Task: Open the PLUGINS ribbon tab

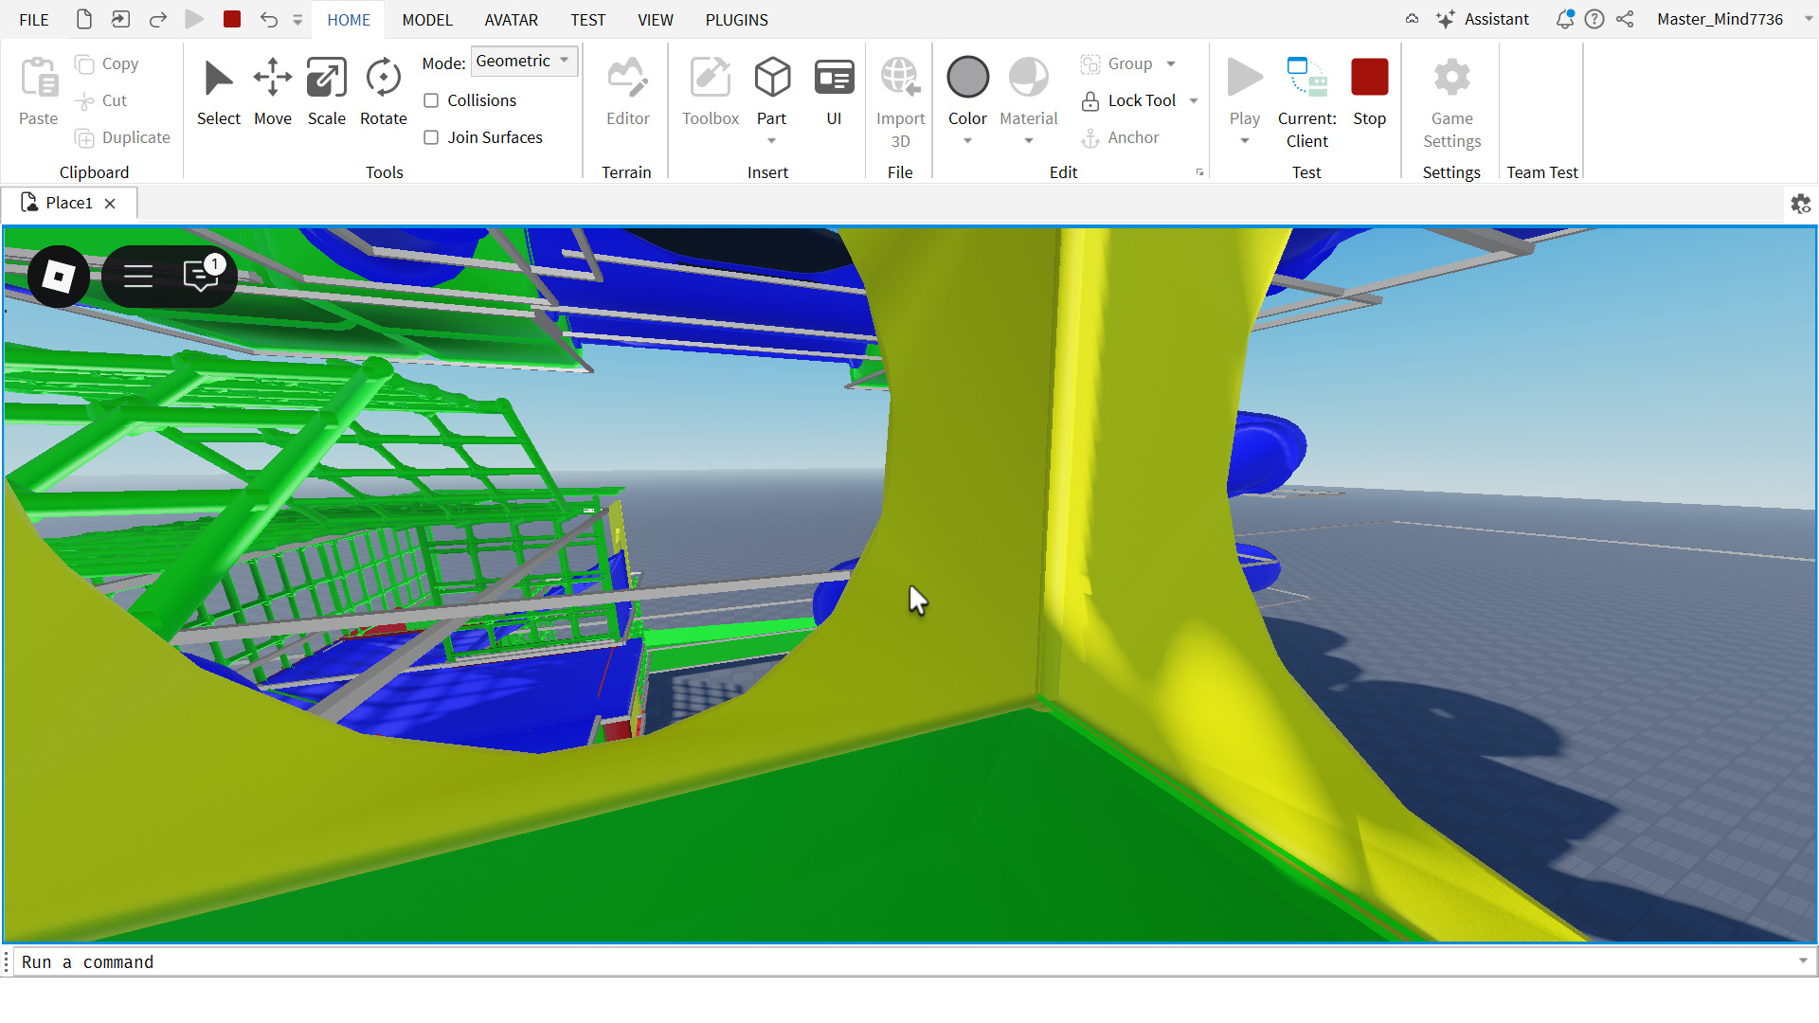Action: (736, 20)
